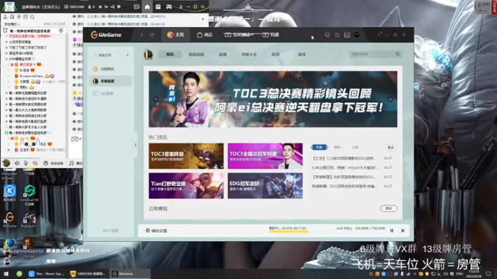Open the YY gamepad icon in title bar
The width and height of the screenshot is (497, 279).
(x=168, y=7)
